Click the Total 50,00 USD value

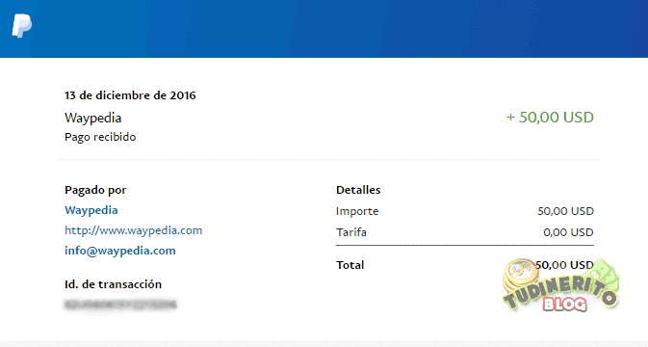click(x=564, y=265)
